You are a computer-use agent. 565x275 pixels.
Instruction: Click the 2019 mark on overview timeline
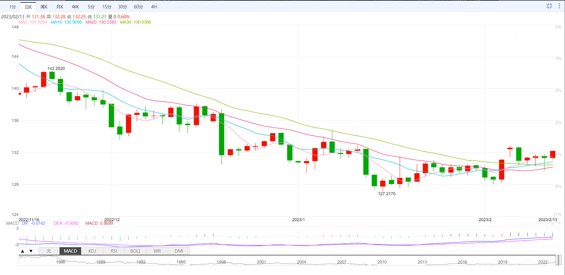point(503,262)
